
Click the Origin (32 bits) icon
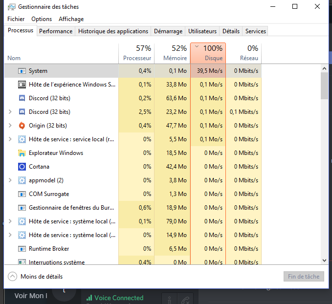point(22,126)
